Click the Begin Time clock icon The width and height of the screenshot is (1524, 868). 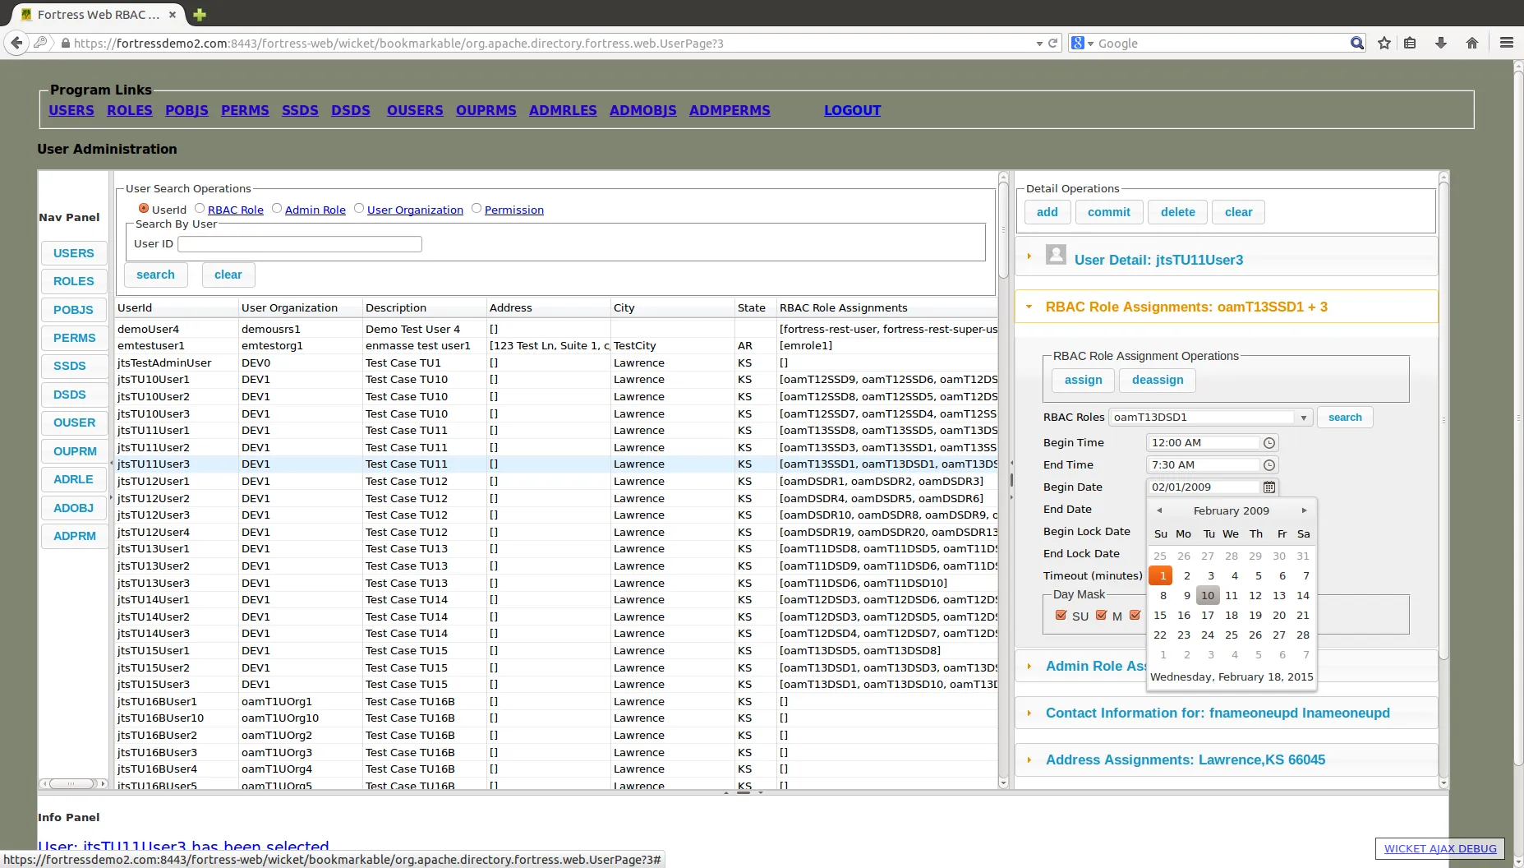pos(1269,443)
